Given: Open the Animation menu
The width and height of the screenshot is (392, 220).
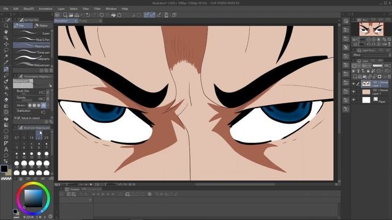Looking at the screenshot, I should point(45,9).
